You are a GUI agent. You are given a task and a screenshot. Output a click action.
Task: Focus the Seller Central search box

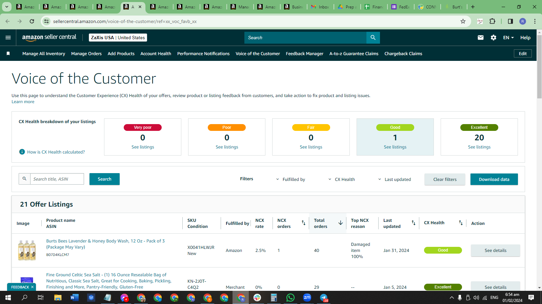click(305, 38)
